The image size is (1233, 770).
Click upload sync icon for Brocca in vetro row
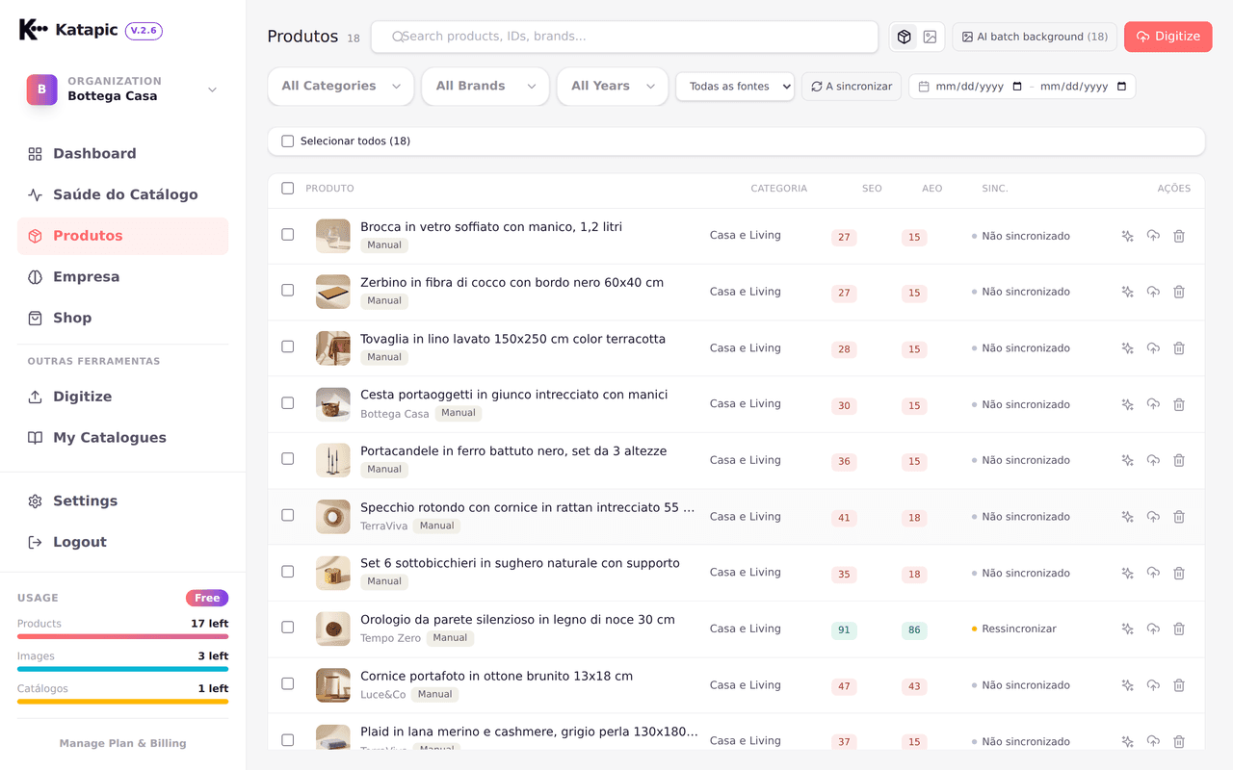pos(1153,236)
